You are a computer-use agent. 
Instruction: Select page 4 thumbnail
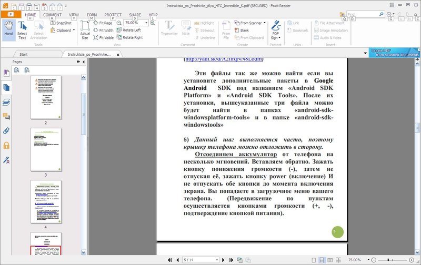pyautogui.click(x=46, y=202)
